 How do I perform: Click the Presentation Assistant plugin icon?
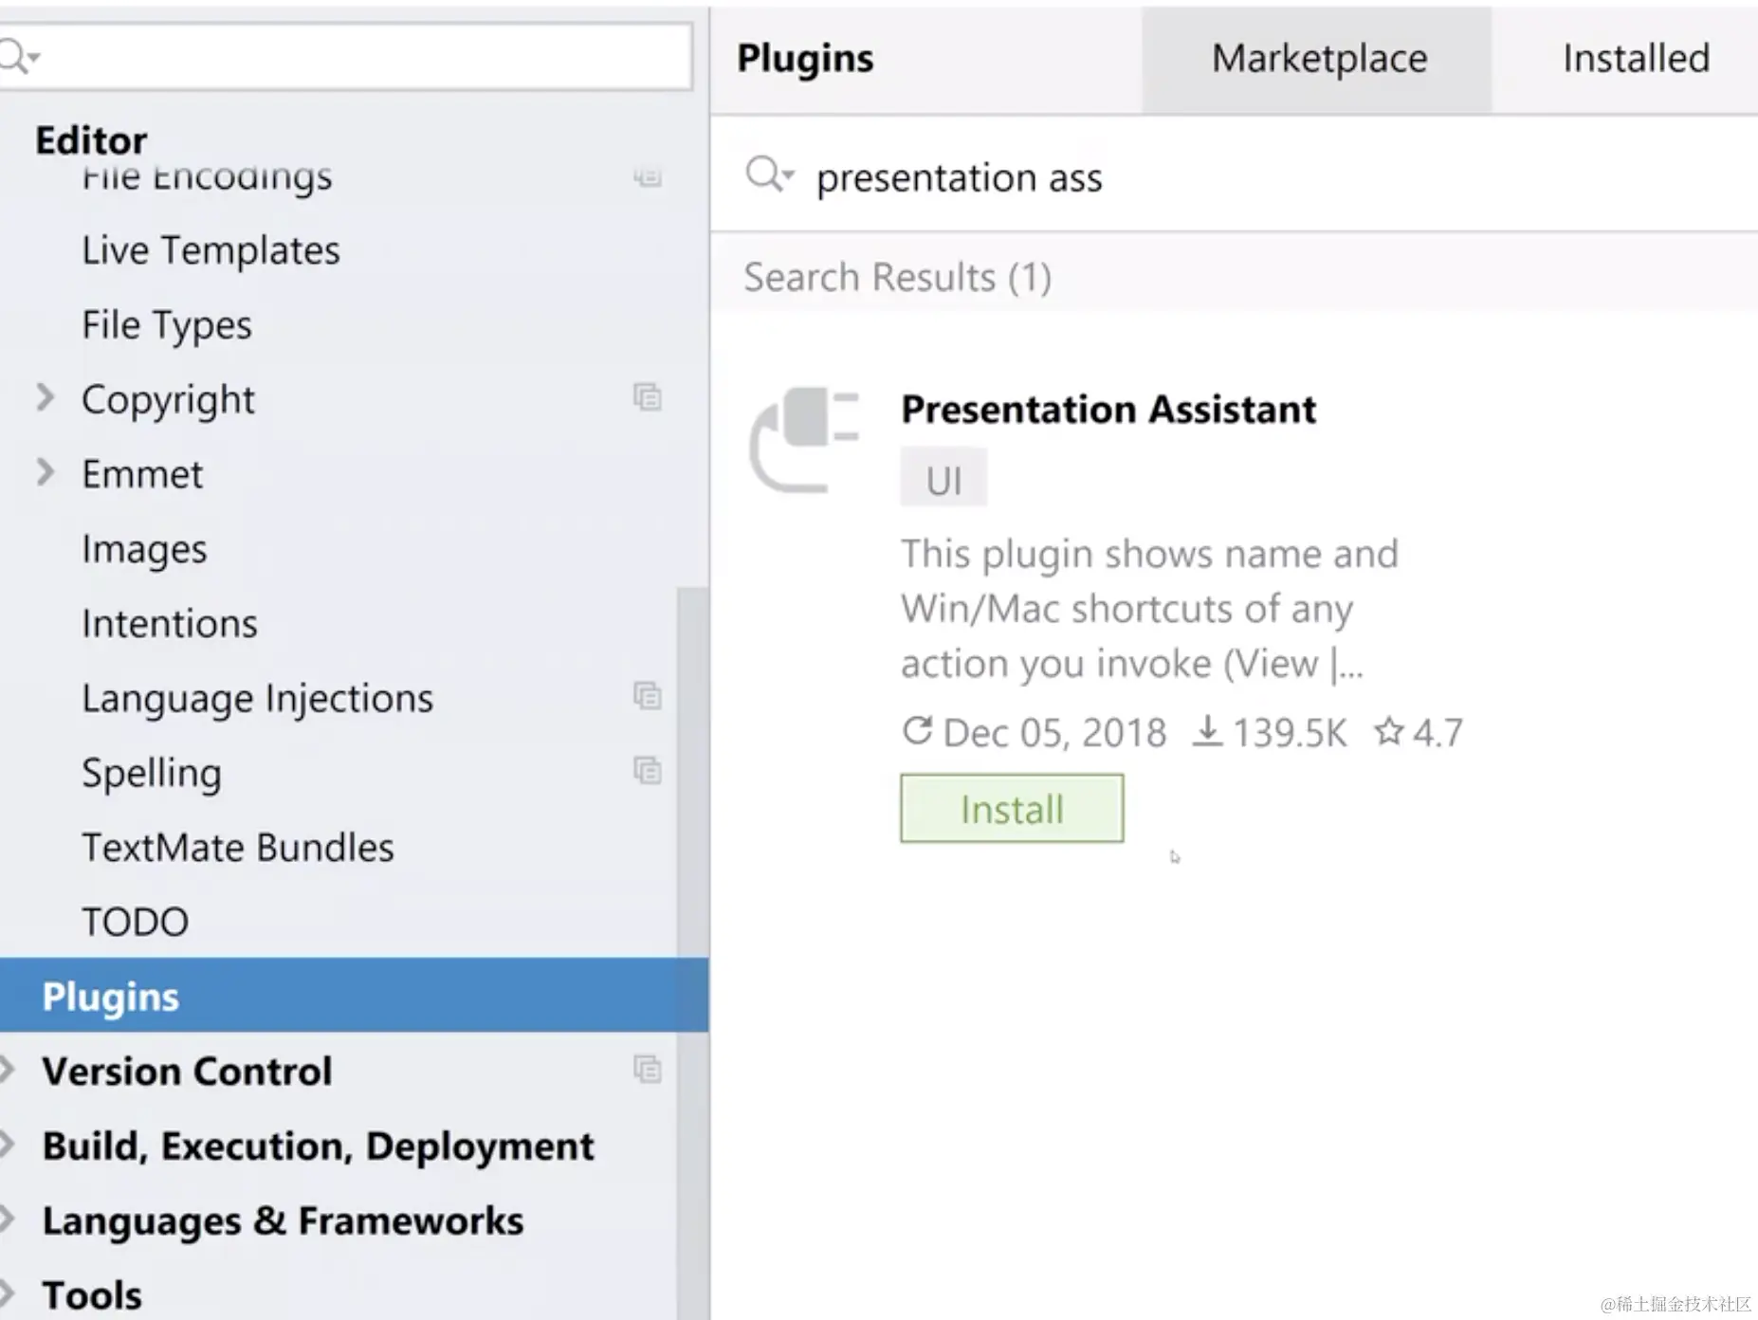pyautogui.click(x=804, y=440)
